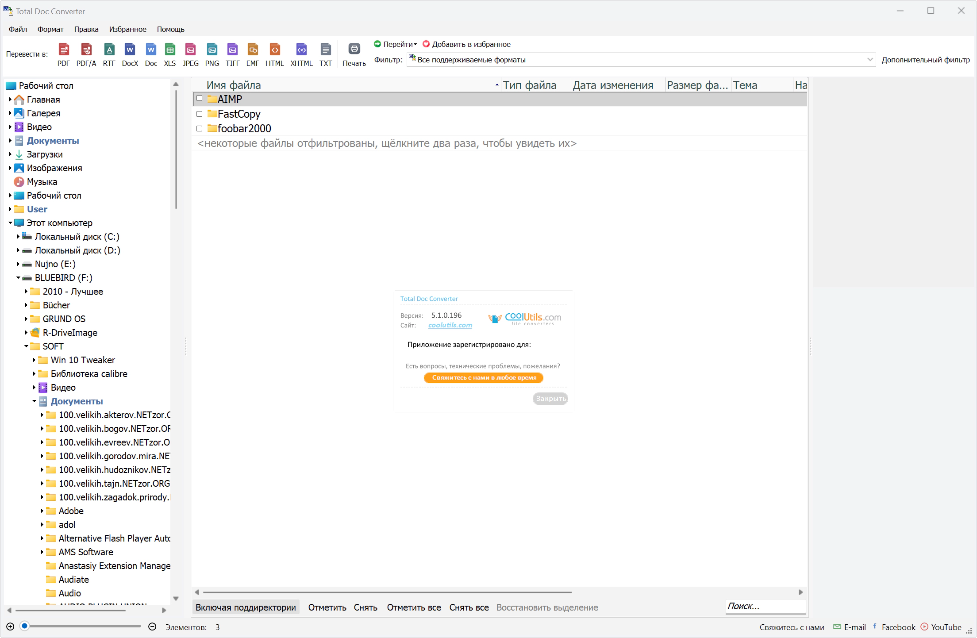Open the Перейти dropdown
The width and height of the screenshot is (977, 638).
pos(400,44)
